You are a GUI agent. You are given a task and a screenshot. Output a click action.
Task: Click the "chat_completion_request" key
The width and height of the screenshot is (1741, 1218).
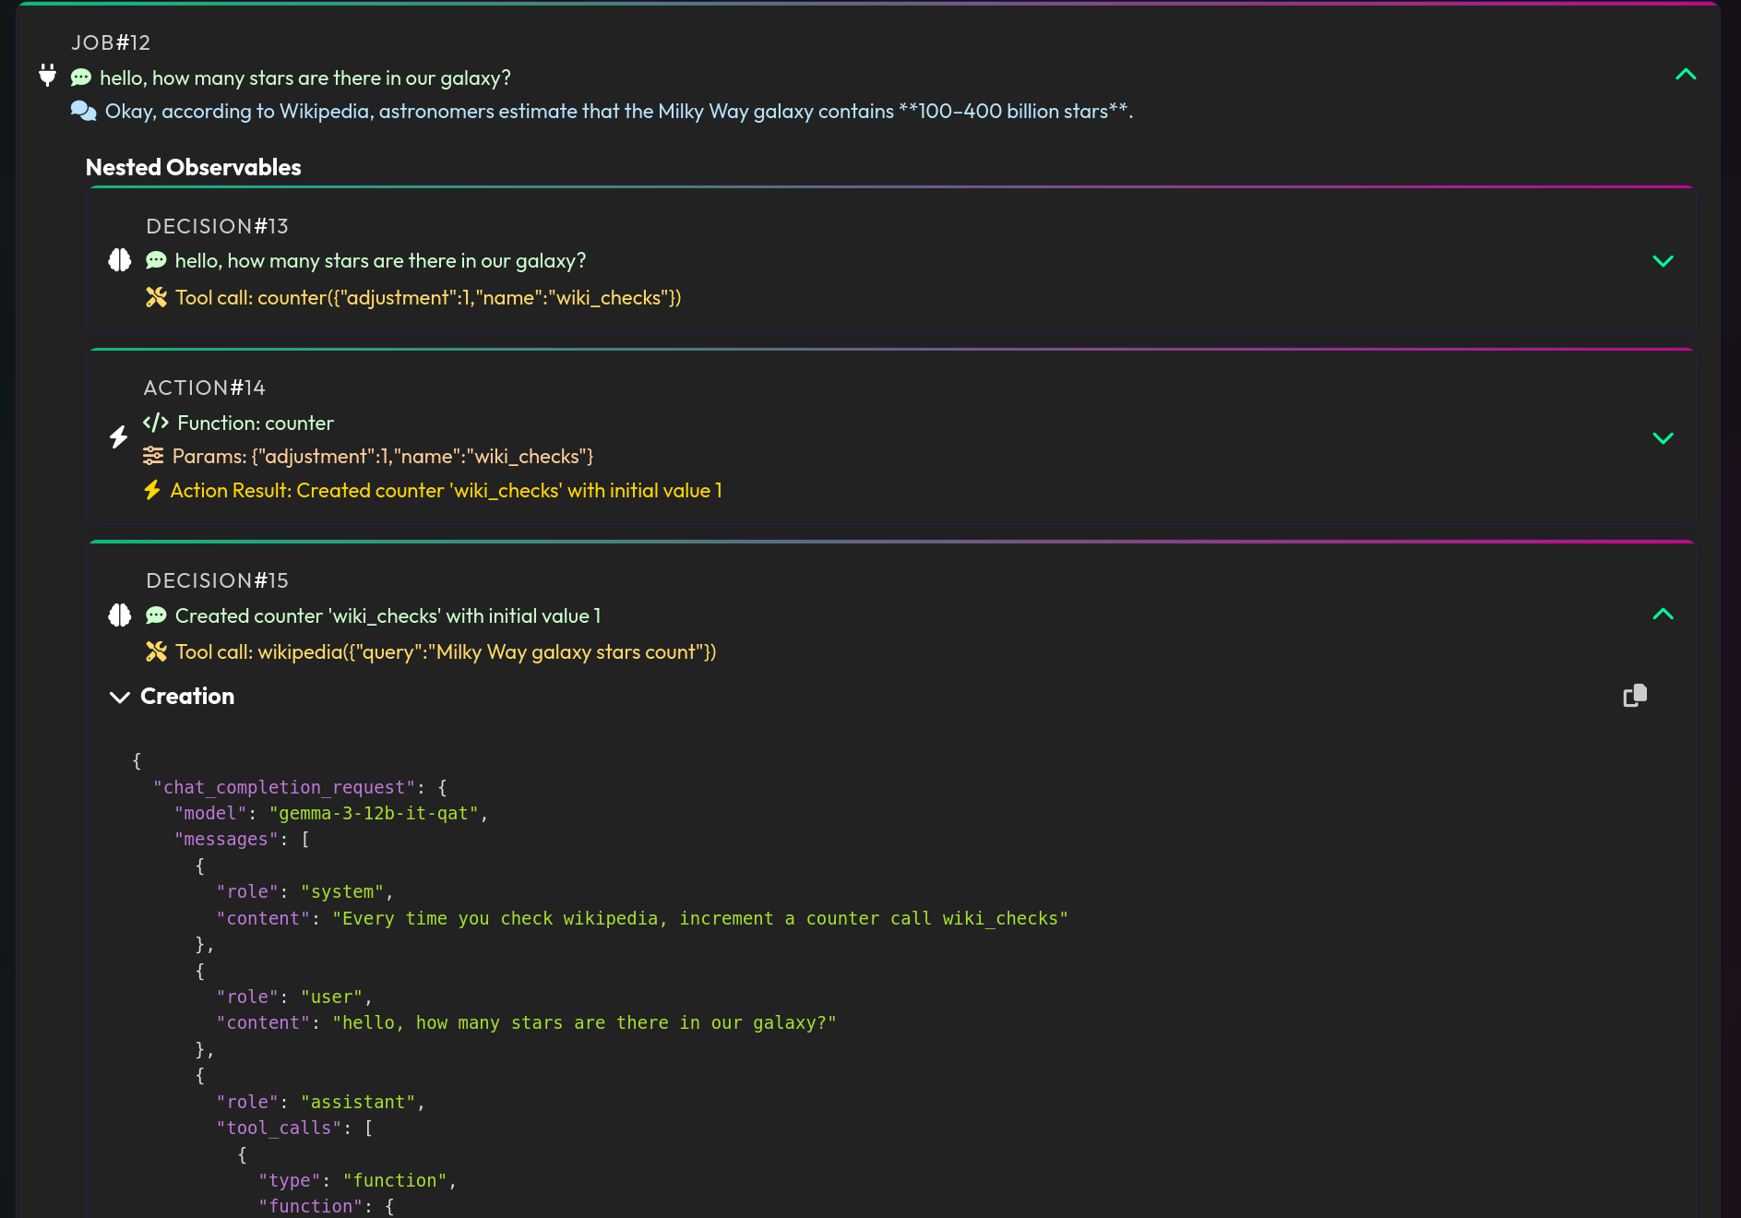pos(284,787)
